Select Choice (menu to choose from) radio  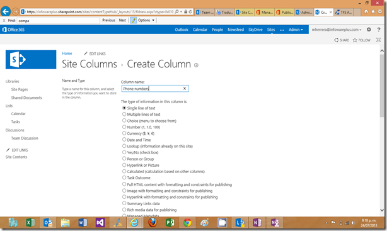click(124, 121)
